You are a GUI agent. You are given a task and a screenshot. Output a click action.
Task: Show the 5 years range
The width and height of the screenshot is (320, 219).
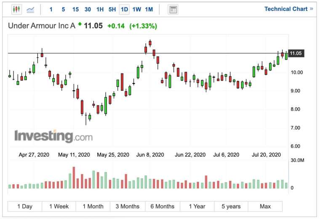231,206
